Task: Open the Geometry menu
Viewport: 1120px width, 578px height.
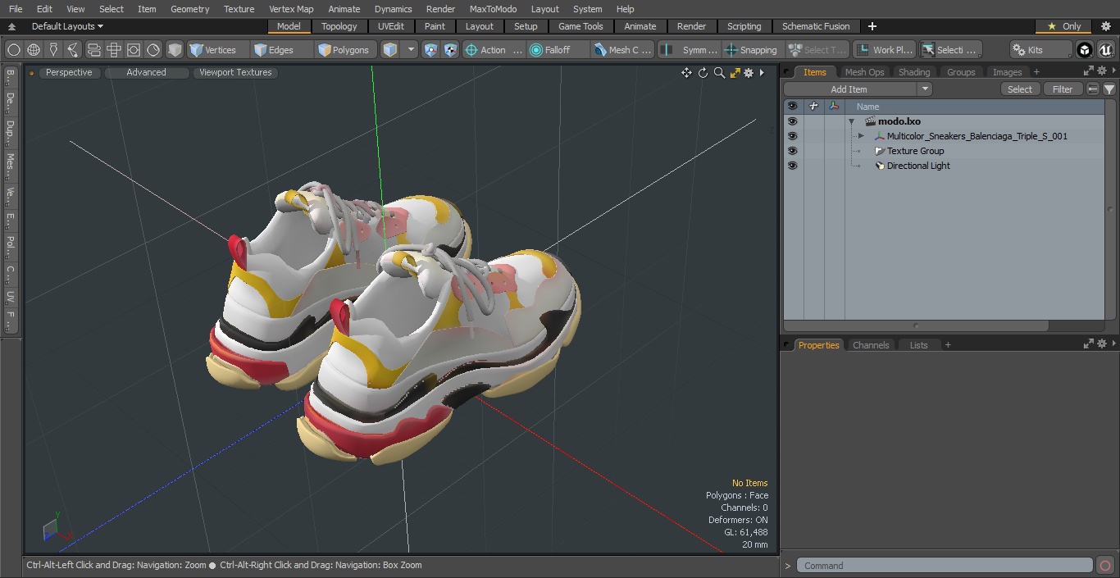Action: coord(190,9)
